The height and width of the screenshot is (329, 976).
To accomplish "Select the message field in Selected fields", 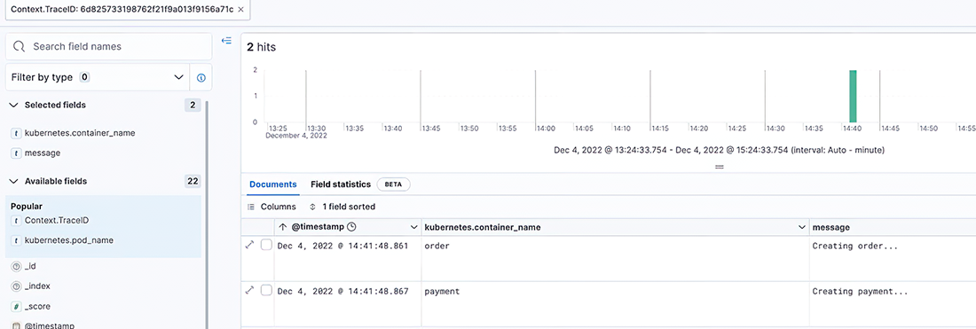I will (43, 153).
